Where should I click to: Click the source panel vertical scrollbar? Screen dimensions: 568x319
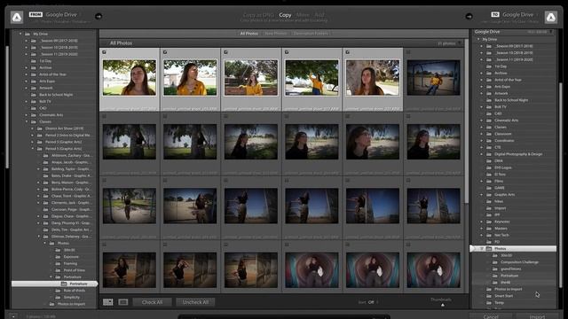point(7,106)
